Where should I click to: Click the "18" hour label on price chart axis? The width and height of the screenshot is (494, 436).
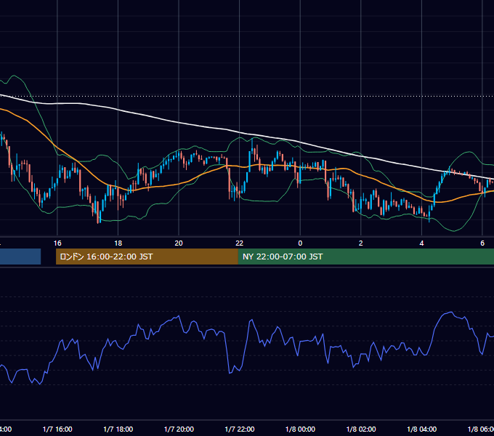(118, 243)
